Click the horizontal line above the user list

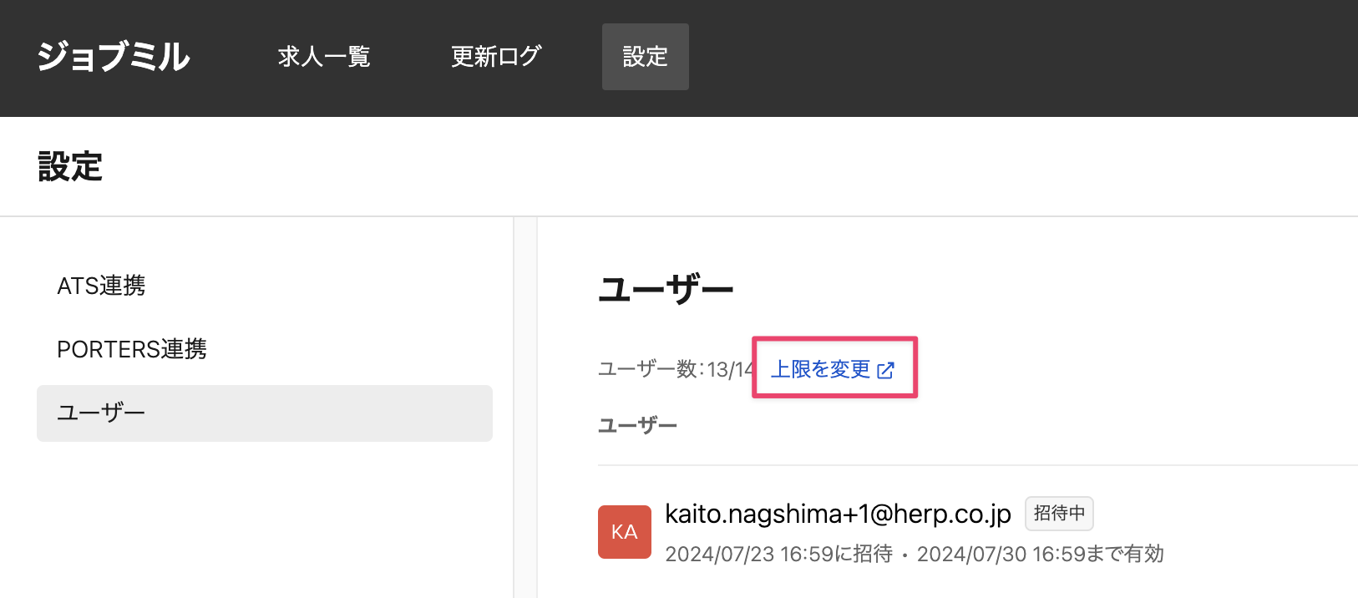(977, 465)
